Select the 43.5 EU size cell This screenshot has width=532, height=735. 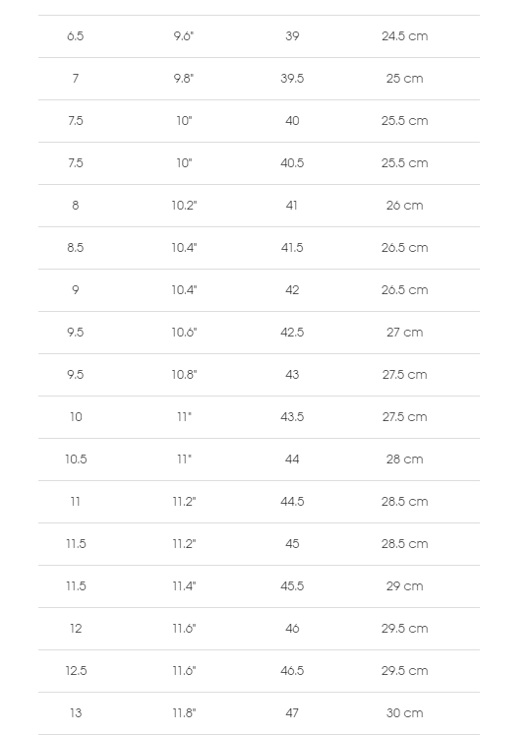(x=292, y=417)
